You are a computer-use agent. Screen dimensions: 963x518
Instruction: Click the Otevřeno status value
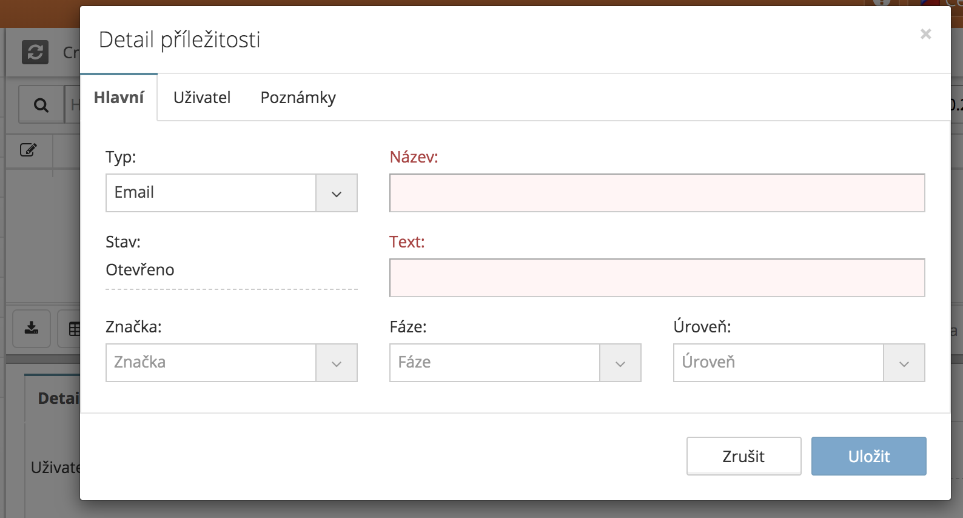click(x=140, y=270)
